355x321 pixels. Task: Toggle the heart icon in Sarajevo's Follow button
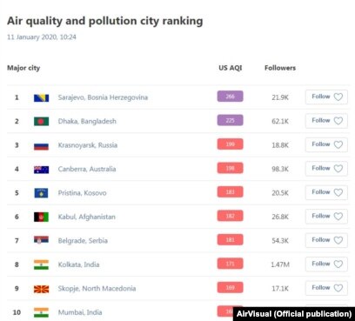click(x=338, y=97)
